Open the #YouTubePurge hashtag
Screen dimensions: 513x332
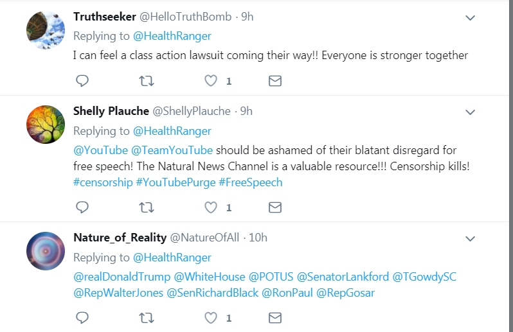point(175,182)
